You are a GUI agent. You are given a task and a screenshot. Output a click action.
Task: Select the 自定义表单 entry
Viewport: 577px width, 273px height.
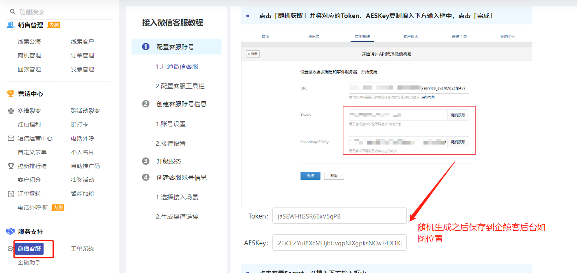pyautogui.click(x=32, y=152)
